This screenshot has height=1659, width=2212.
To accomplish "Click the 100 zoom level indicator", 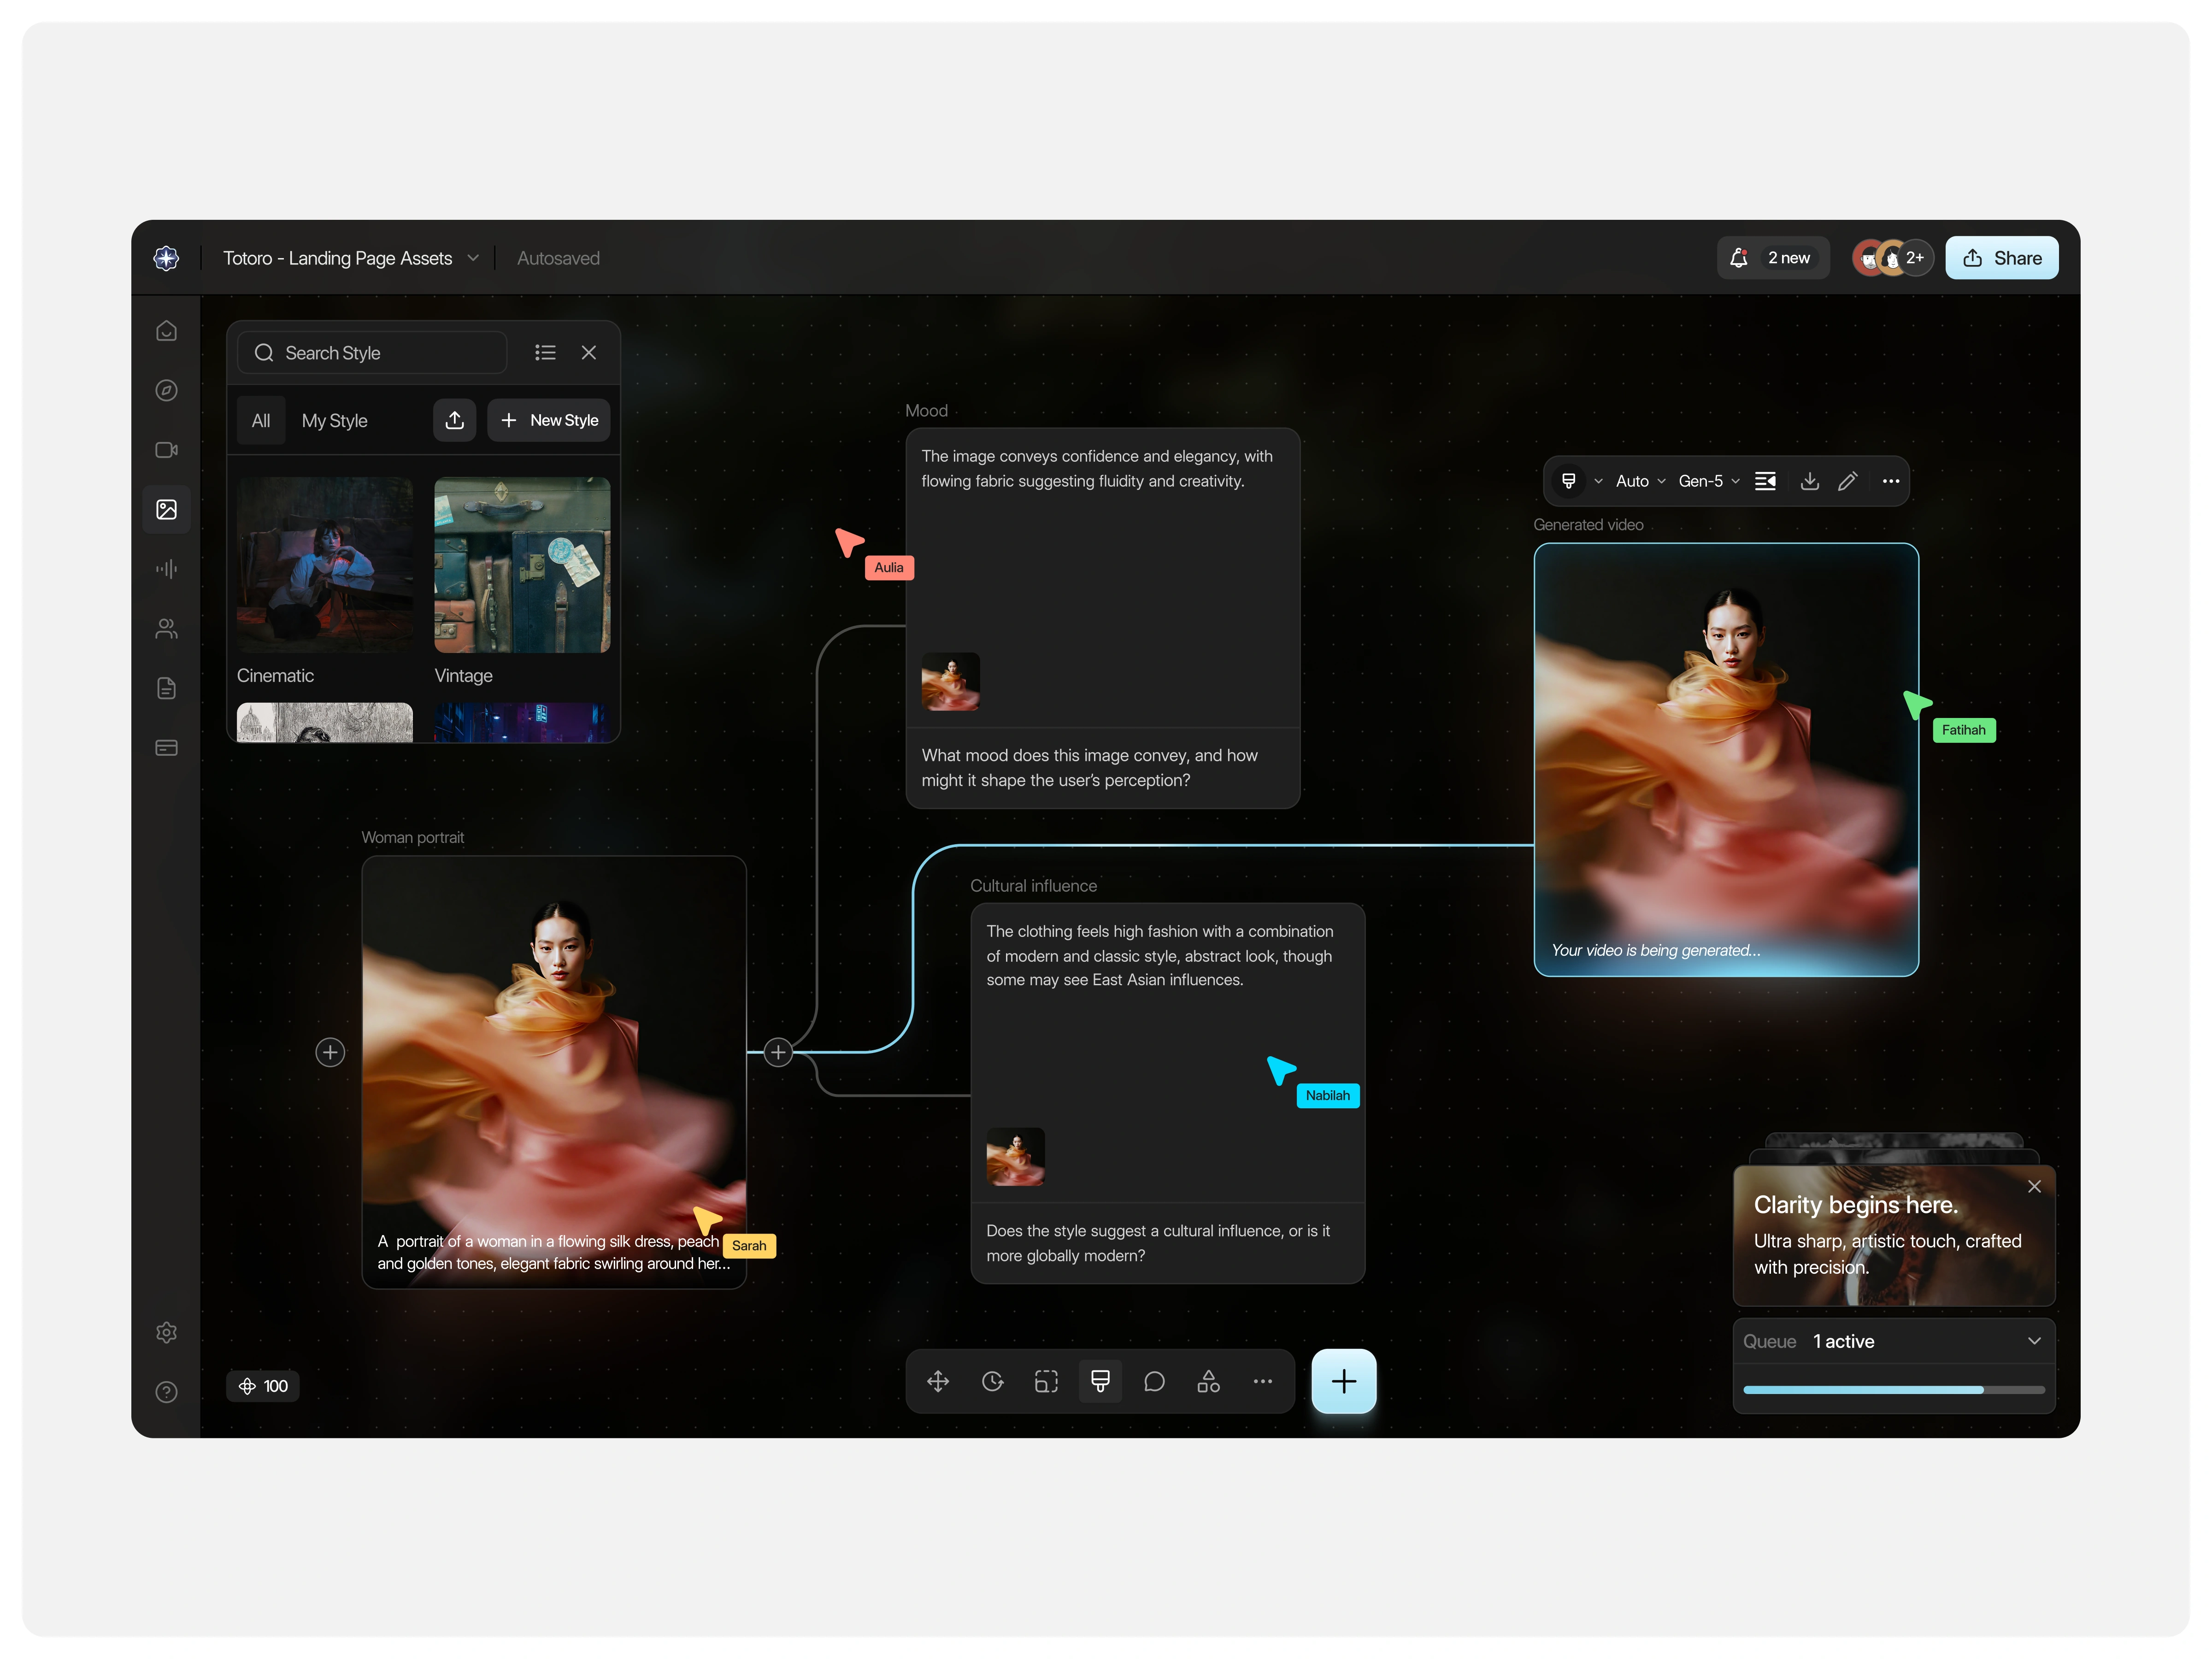I will (x=264, y=1386).
